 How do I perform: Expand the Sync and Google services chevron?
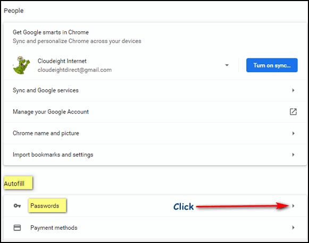click(x=293, y=90)
